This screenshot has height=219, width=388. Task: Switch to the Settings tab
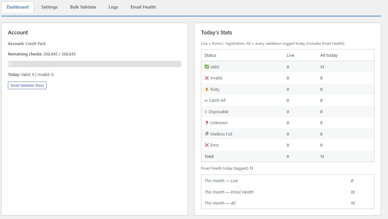pyautogui.click(x=49, y=7)
